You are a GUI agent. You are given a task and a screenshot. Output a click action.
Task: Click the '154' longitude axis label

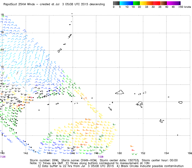[166, 153]
